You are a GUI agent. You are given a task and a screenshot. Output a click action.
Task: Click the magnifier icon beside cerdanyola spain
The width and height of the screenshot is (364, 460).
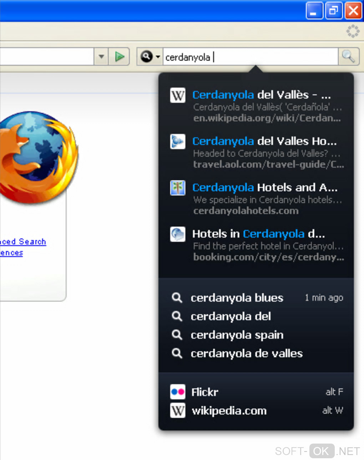(177, 335)
